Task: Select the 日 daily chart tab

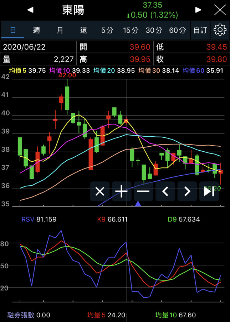Action: point(13,30)
